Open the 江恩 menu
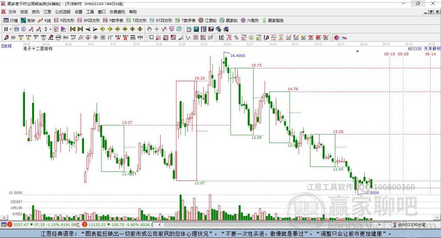441x238 pixels. coord(47,12)
